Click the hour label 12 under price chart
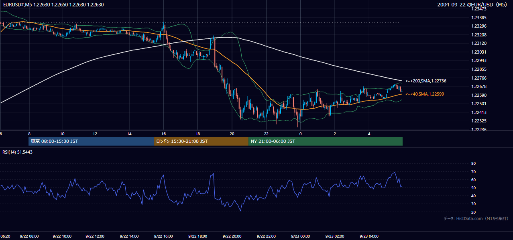The image size is (513, 240). point(95,134)
